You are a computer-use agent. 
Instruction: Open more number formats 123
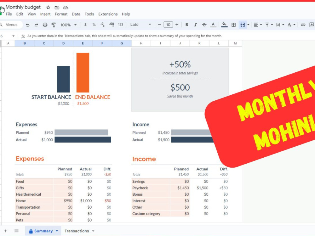121,25
